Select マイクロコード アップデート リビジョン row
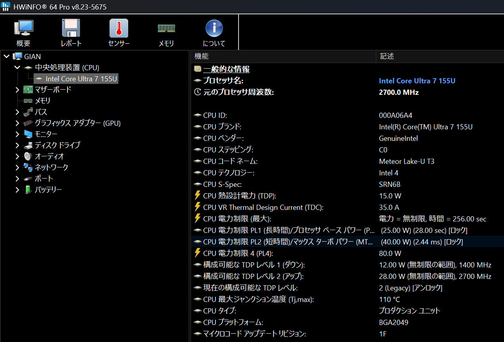Screen dimensions: 504x342 347,334
